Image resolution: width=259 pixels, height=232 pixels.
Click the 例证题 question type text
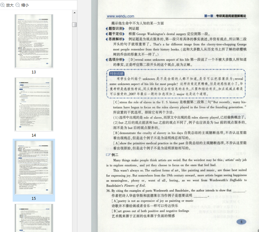134,28
